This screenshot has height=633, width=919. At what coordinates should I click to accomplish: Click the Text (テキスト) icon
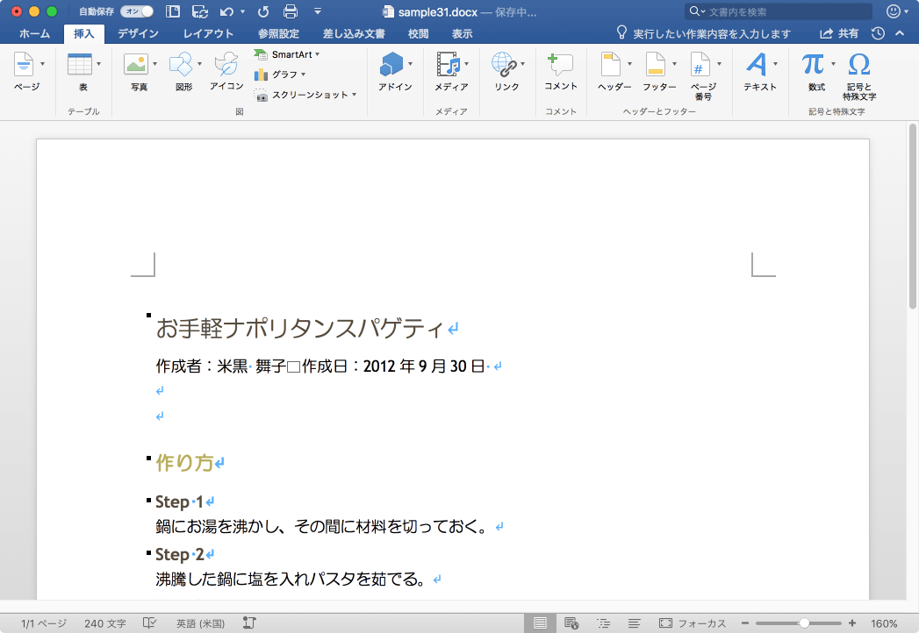click(757, 64)
